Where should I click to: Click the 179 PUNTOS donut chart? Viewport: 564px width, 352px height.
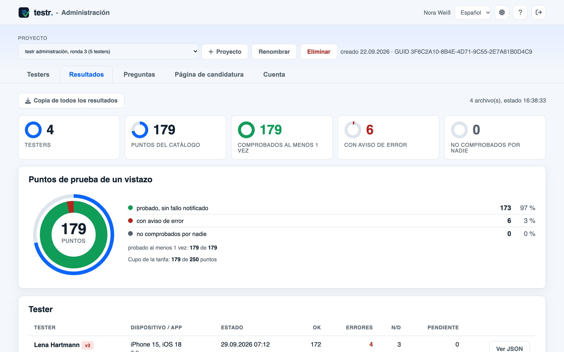click(74, 234)
